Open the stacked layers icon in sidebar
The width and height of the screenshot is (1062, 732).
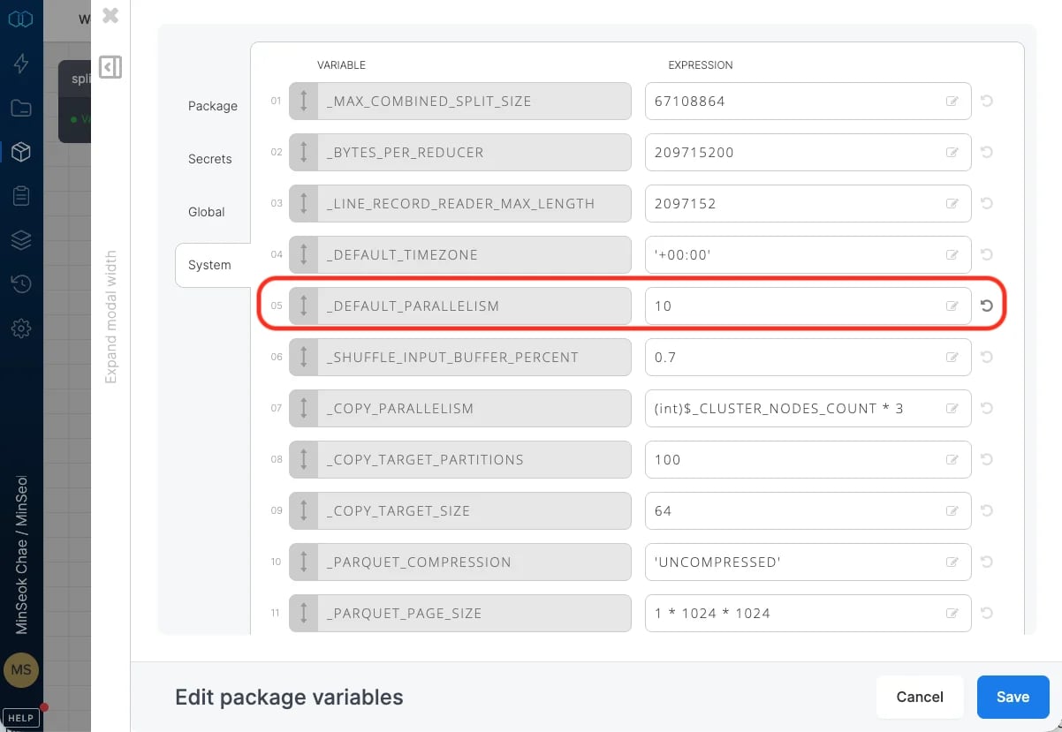21,240
